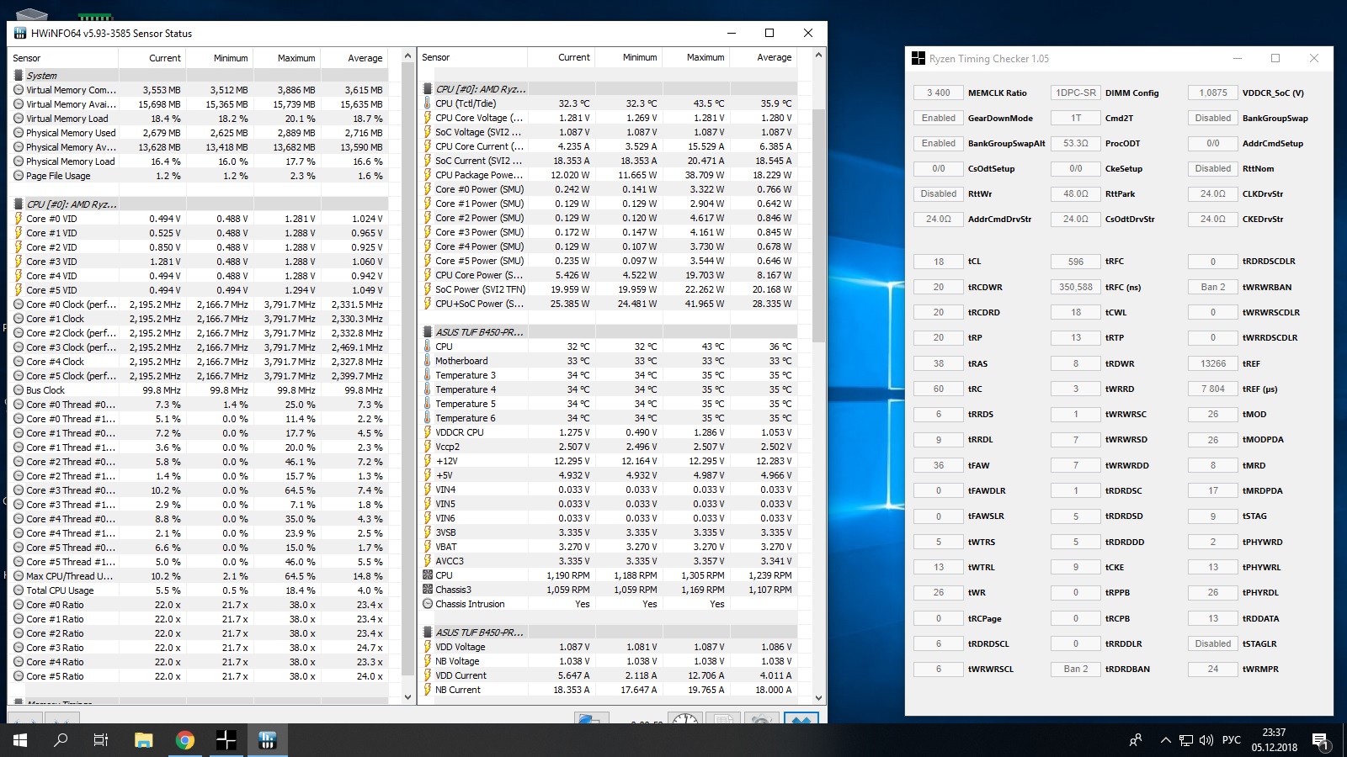The image size is (1347, 757).
Task: Click Minimum column header in right sensor pane
Action: click(628, 57)
